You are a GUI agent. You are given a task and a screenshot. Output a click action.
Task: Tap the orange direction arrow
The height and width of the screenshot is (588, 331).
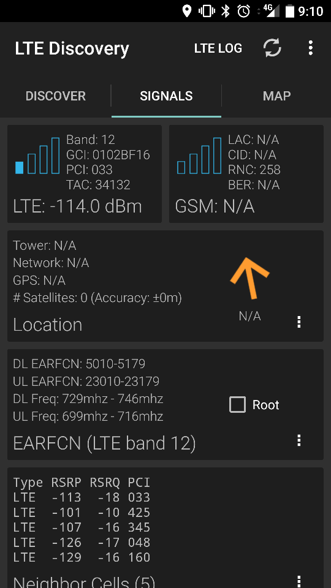(249, 278)
